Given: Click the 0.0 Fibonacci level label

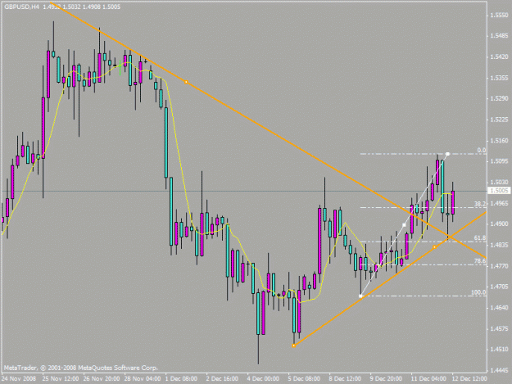Looking at the screenshot, I should tap(482, 151).
